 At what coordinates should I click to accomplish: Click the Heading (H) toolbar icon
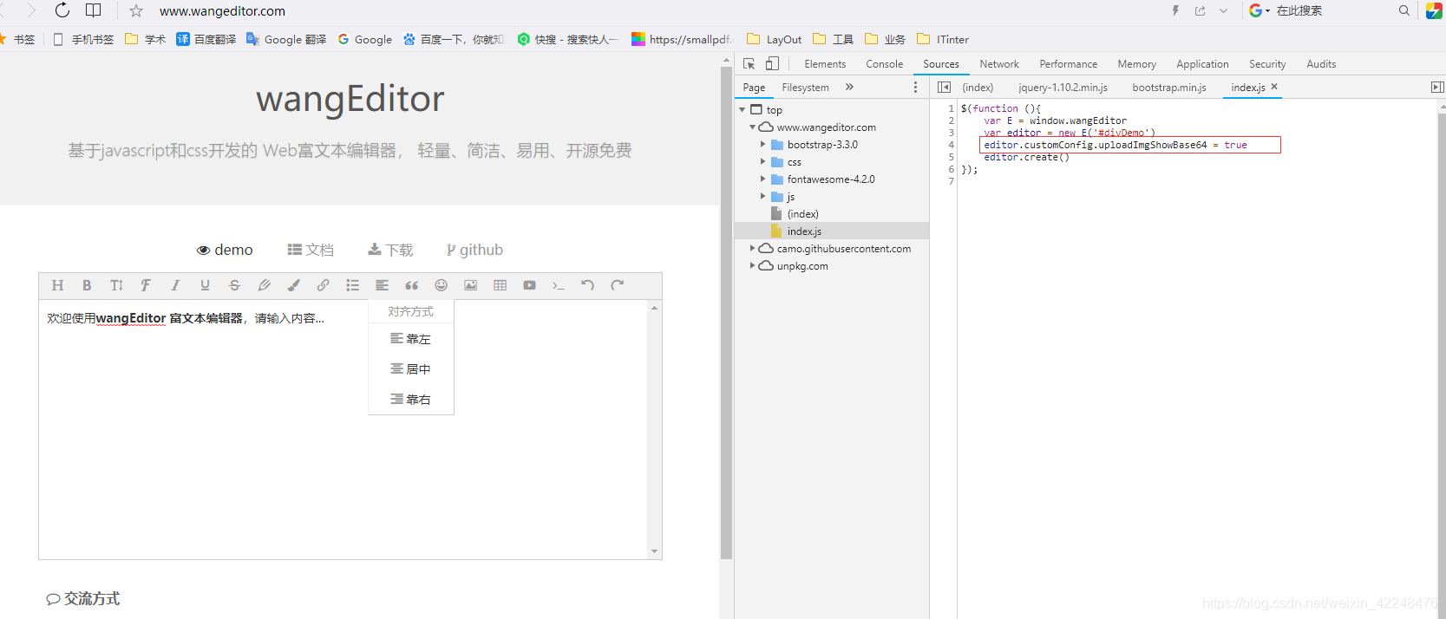click(57, 285)
